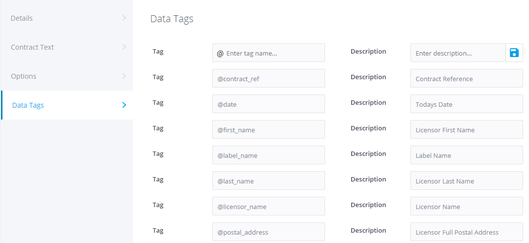The image size is (529, 243).
Task: Edit the Todays Date description field
Action: click(466, 104)
